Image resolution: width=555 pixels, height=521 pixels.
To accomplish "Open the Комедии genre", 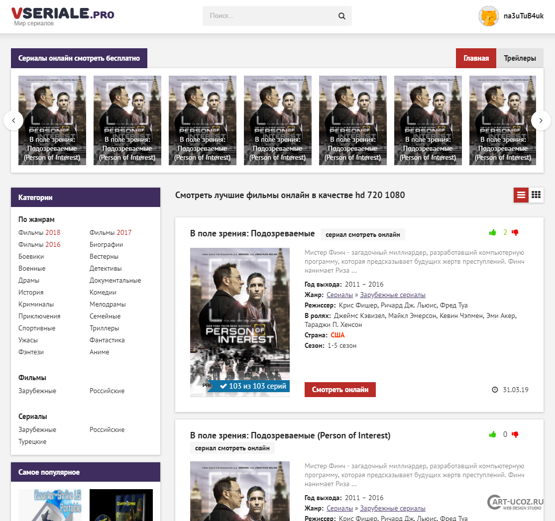I will point(103,293).
